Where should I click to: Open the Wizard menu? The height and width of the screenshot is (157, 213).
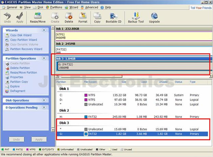coord(72,7)
